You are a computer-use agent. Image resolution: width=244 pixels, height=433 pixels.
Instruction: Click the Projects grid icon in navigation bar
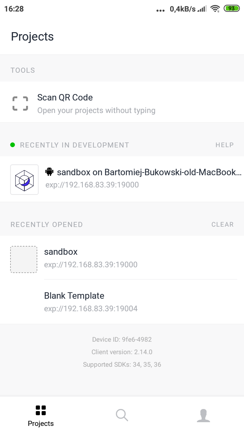[x=40, y=410]
